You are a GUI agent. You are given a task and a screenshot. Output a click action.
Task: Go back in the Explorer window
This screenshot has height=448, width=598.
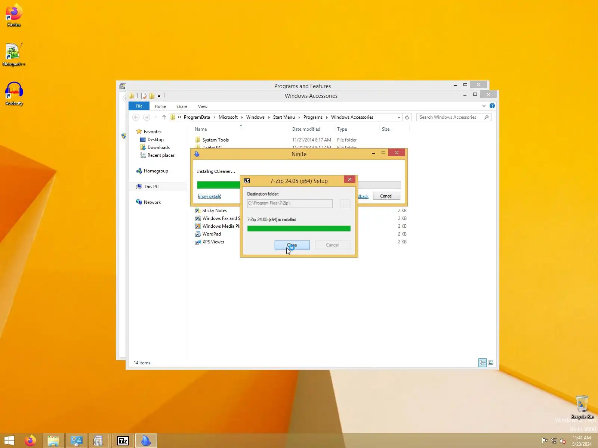[136, 117]
